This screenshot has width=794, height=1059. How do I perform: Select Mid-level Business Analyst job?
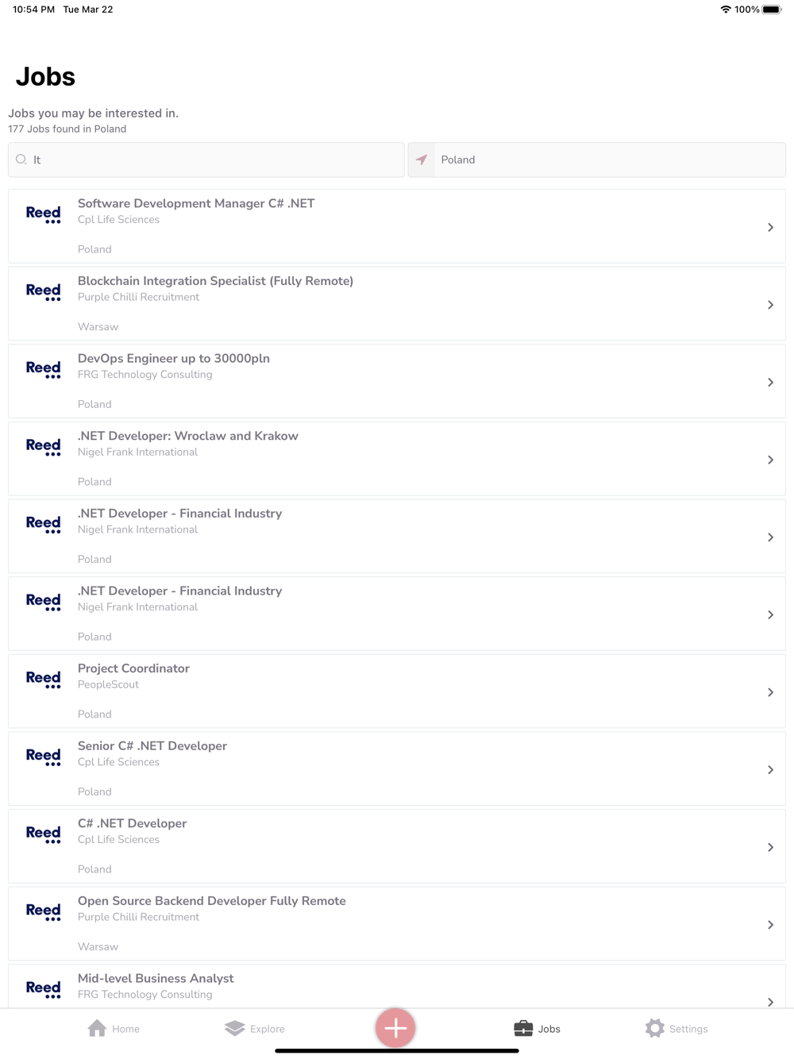(397, 986)
